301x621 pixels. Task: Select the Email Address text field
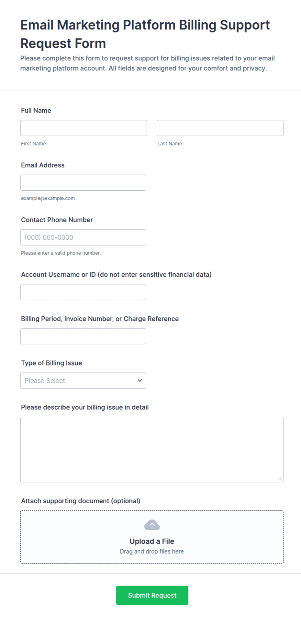coord(83,183)
